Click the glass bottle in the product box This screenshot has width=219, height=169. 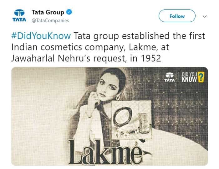coord(144,123)
